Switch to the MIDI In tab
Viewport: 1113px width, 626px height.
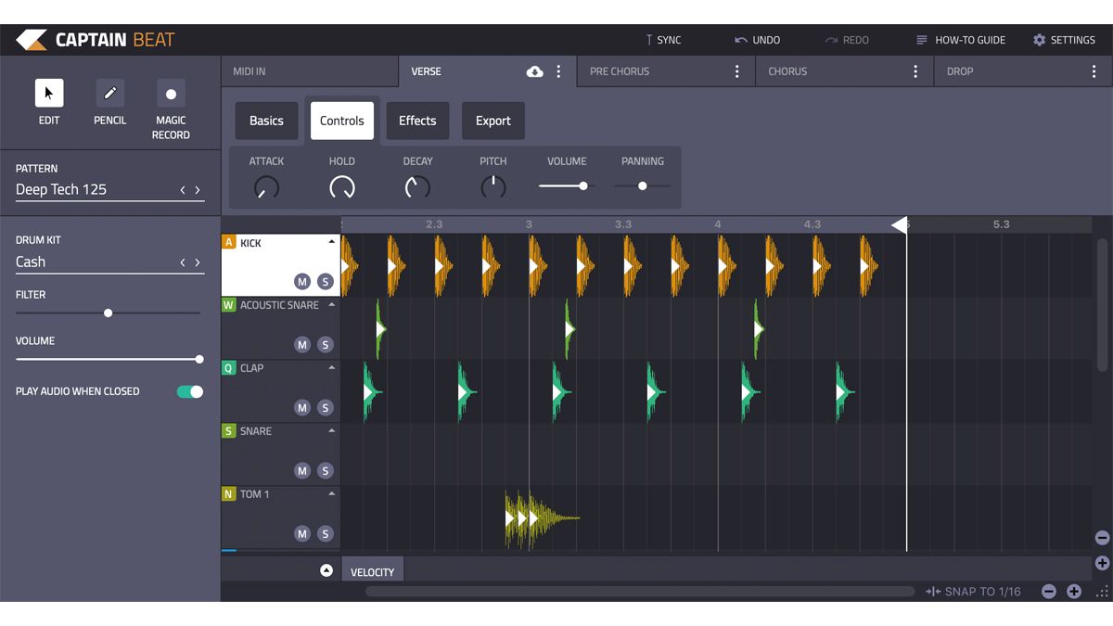[x=310, y=71]
